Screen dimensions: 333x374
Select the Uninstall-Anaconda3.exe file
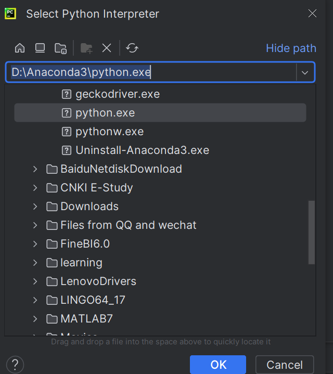click(142, 150)
